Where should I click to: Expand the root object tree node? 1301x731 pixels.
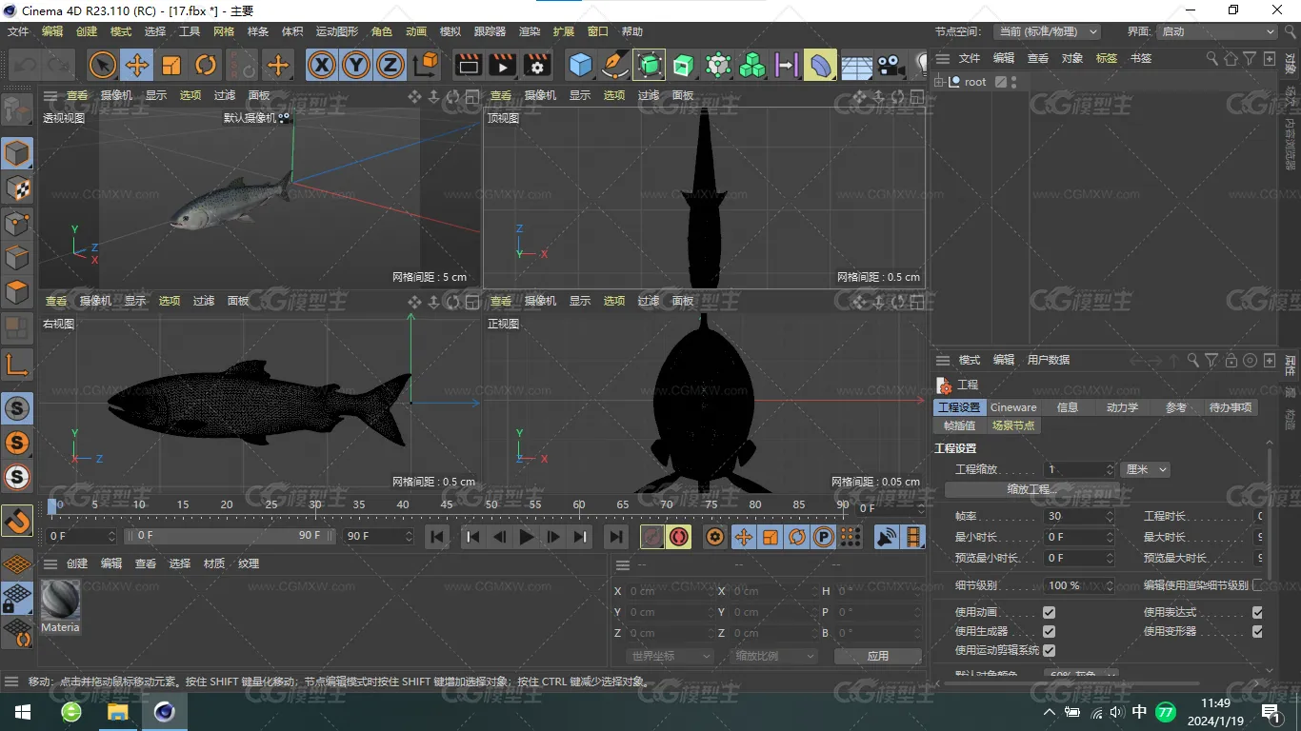click(940, 82)
